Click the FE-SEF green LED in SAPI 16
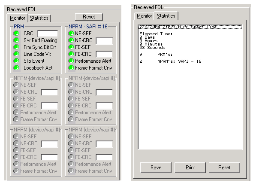This screenshot has width=256, height=186. tap(71, 47)
